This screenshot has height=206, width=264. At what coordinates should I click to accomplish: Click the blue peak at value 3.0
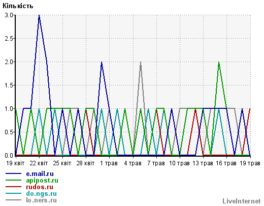[x=39, y=16]
